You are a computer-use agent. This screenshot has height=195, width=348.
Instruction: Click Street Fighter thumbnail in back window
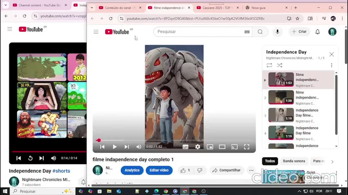point(42,124)
